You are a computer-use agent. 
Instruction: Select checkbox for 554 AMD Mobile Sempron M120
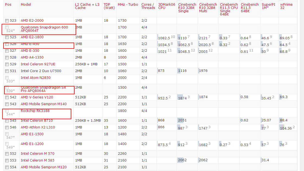7,167
